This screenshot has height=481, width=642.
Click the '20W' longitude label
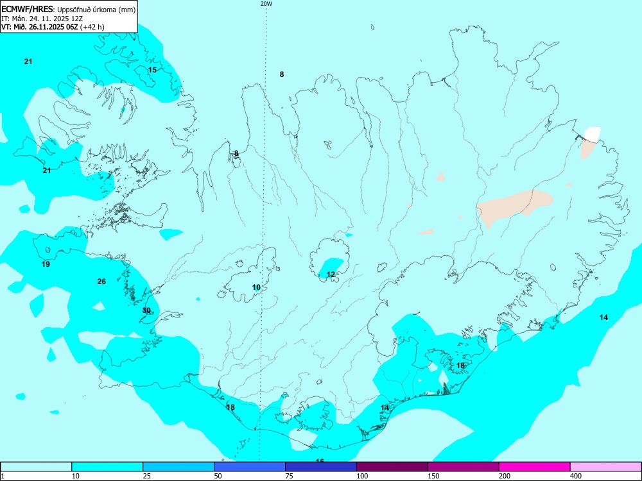click(266, 4)
